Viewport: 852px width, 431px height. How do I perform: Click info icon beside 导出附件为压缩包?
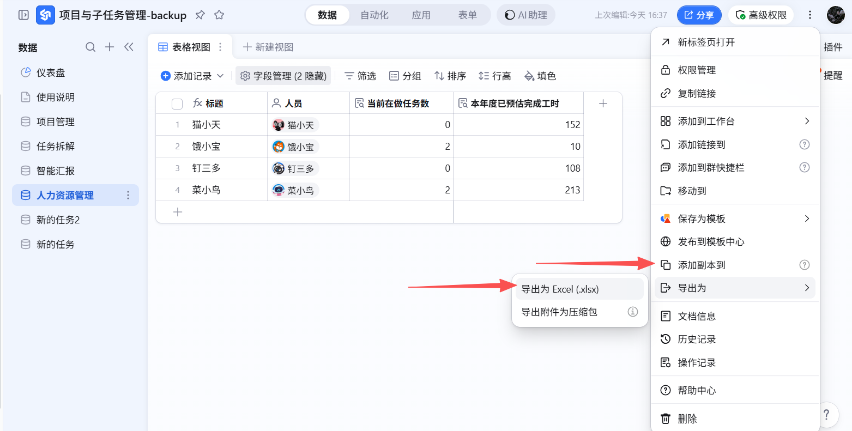632,312
